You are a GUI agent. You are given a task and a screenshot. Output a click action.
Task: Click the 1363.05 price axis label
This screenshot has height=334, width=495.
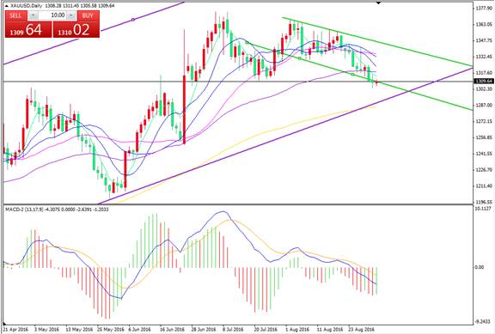point(484,24)
